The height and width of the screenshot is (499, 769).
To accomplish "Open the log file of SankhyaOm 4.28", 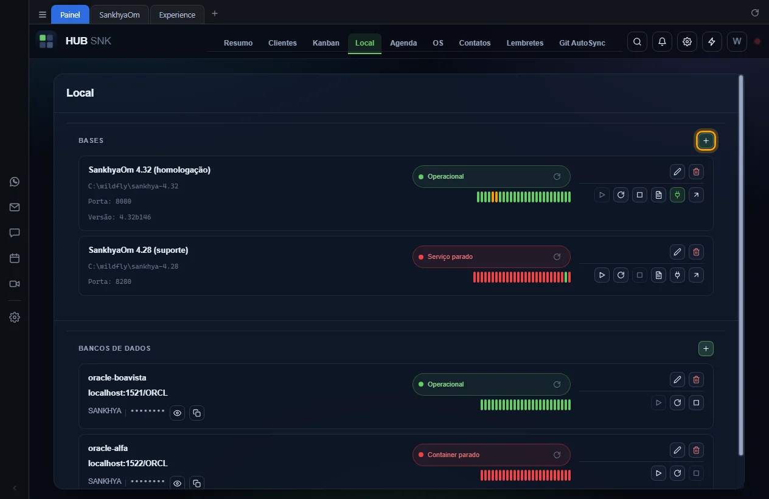I will [658, 275].
